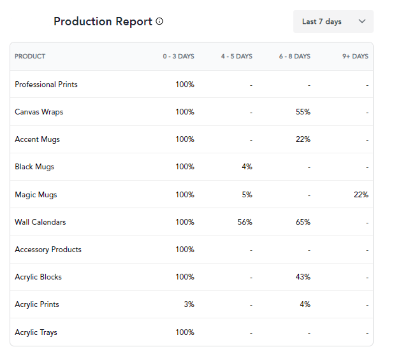Click the 9+ DAYS column header
Viewport: 393px width, 361px height.
click(355, 56)
